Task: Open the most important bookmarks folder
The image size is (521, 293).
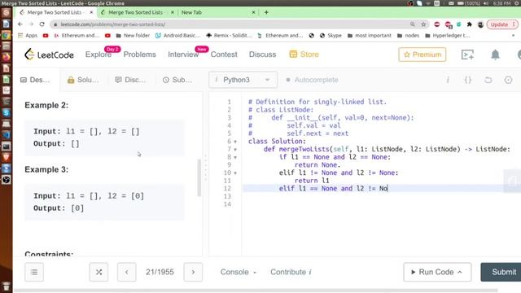Action: 370,35
